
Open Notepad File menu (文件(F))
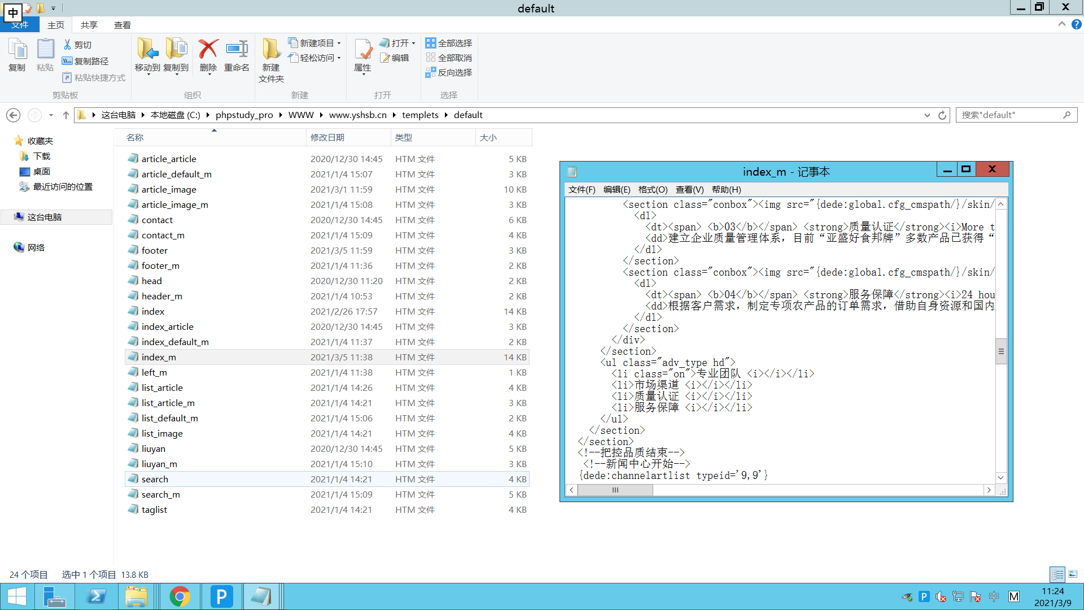pyautogui.click(x=582, y=190)
